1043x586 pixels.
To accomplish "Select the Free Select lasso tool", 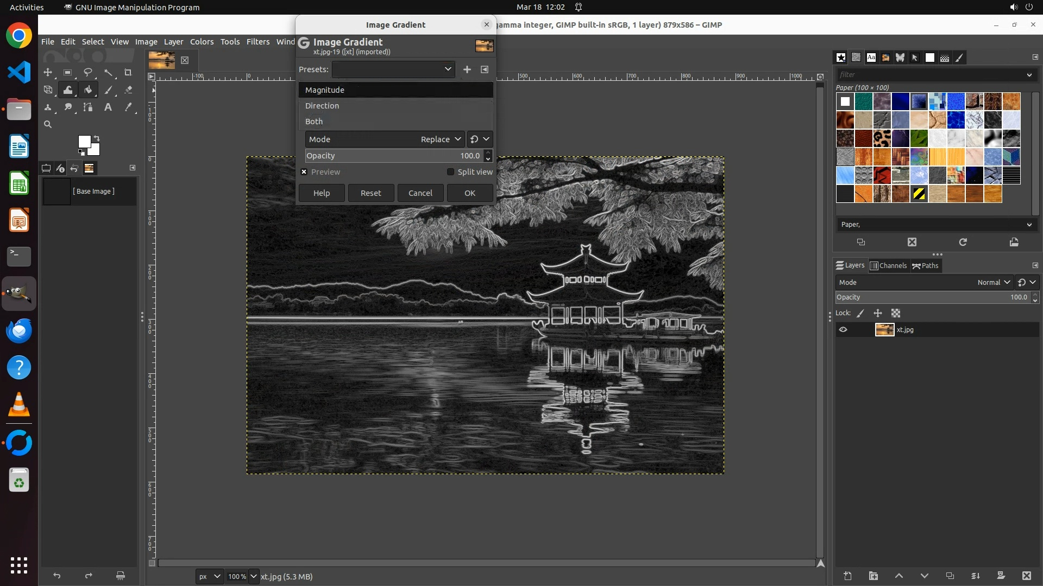I will point(87,73).
